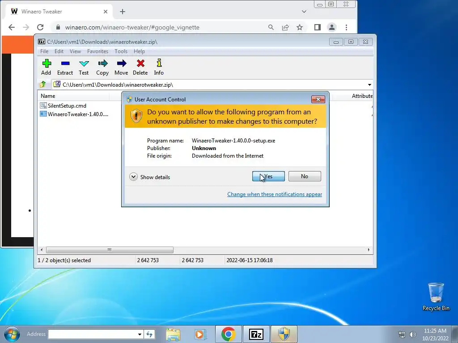The width and height of the screenshot is (458, 343).
Task: Open the 7-Zip path dropdown arrow
Action: point(369,85)
